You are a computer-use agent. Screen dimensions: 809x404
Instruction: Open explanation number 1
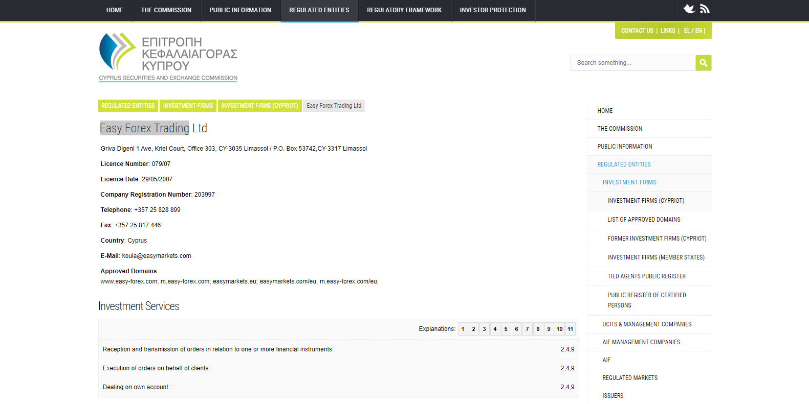point(463,329)
